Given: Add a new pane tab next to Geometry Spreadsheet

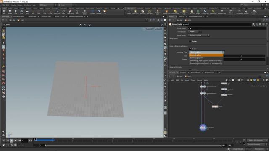Looking at the screenshot, I should click(x=88, y=16).
